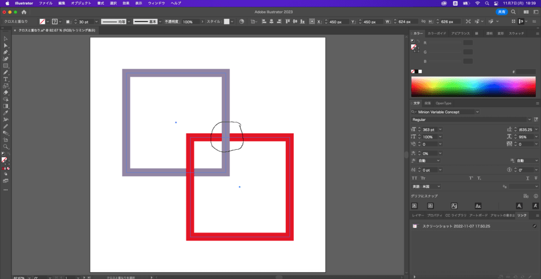Select the Gradient tool
This screenshot has height=279, width=541.
click(6, 105)
